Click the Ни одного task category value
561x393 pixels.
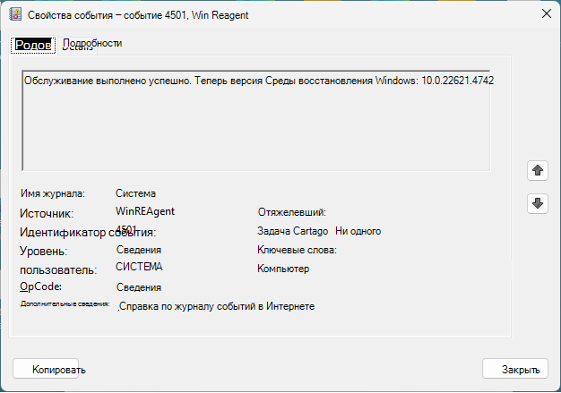tap(358, 231)
